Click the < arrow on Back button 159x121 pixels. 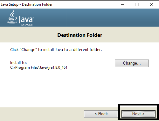click(x=96, y=114)
